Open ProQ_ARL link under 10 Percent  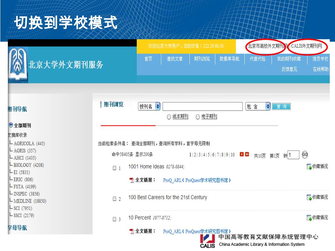coord(197,231)
